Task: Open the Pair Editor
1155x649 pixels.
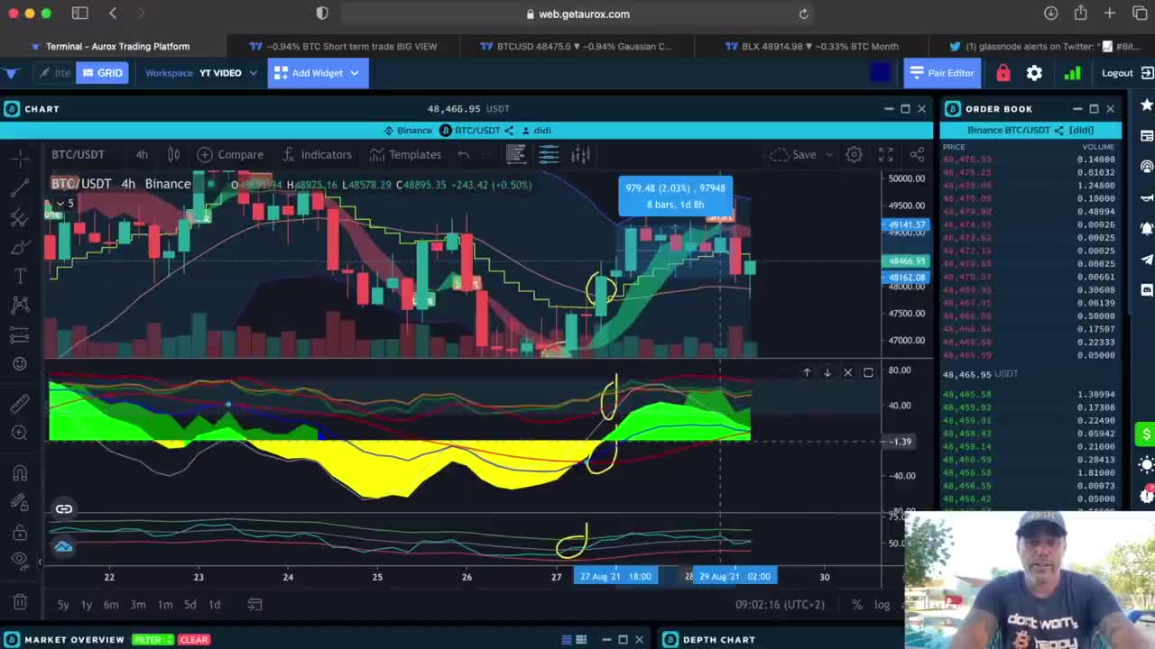Action: click(x=942, y=73)
